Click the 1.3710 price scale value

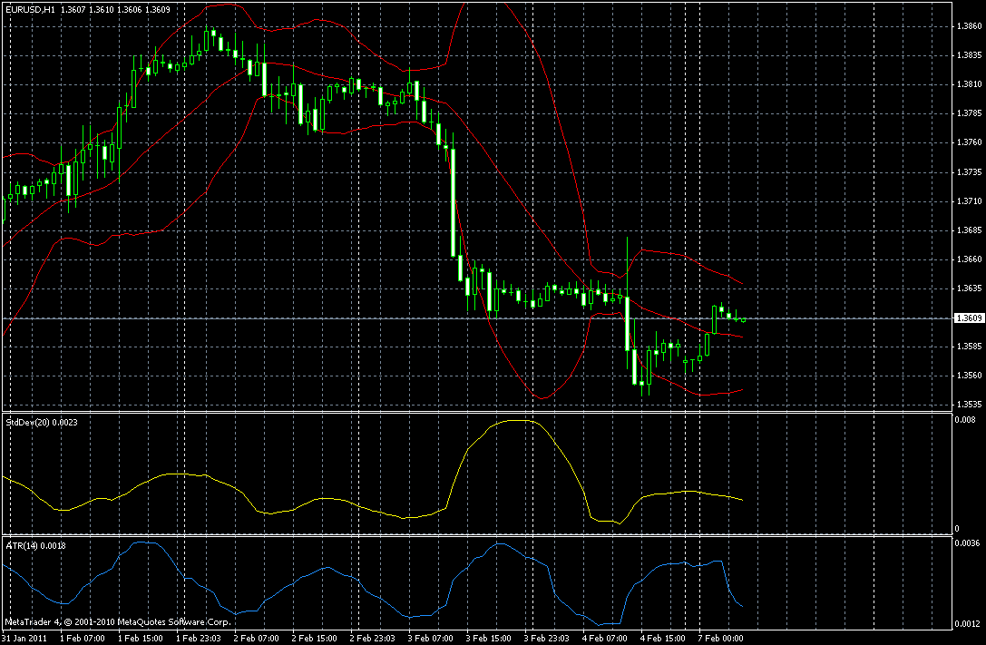click(x=969, y=201)
